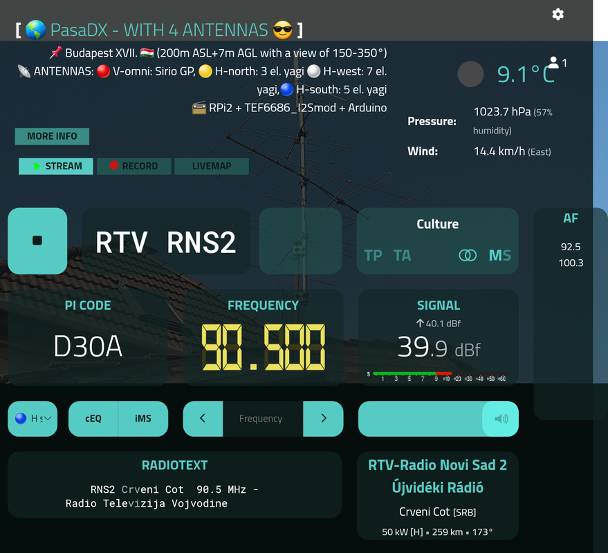Image resolution: width=608 pixels, height=553 pixels.
Task: Select alternative frequency 92.5
Action: coord(571,247)
